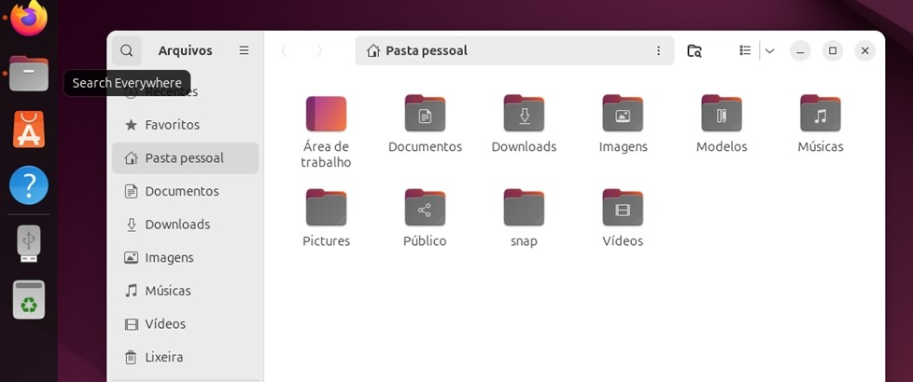Screen dimensions: 913x382
Task: Open the Arquivos hamburger main menu
Action: 244,50
